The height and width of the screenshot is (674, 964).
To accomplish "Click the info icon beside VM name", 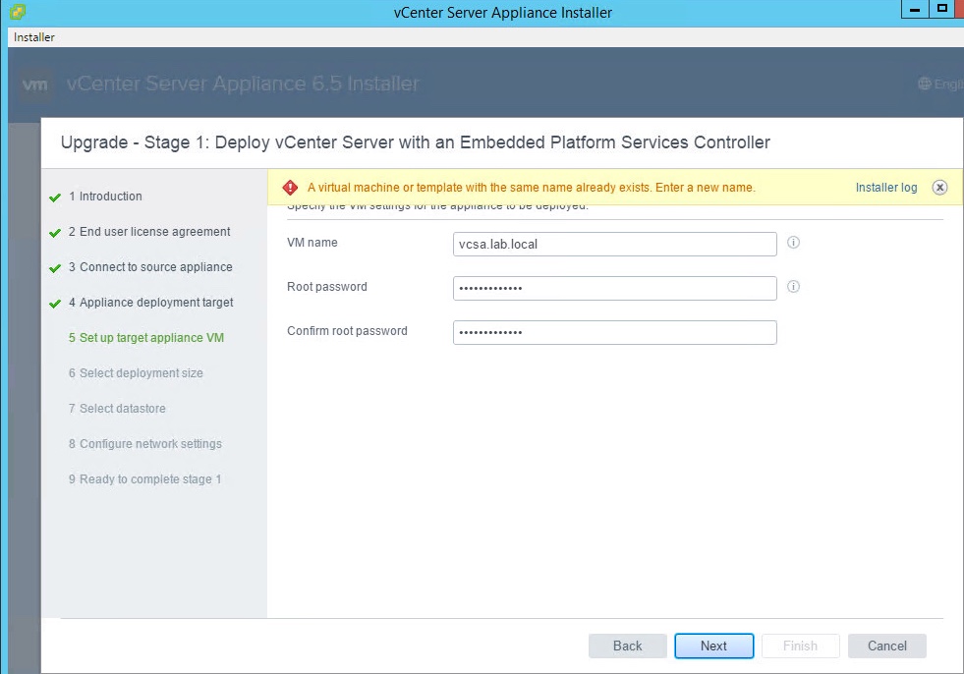I will 794,243.
